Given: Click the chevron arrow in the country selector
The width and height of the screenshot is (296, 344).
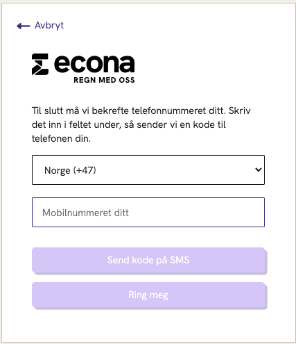Looking at the screenshot, I should point(259,170).
